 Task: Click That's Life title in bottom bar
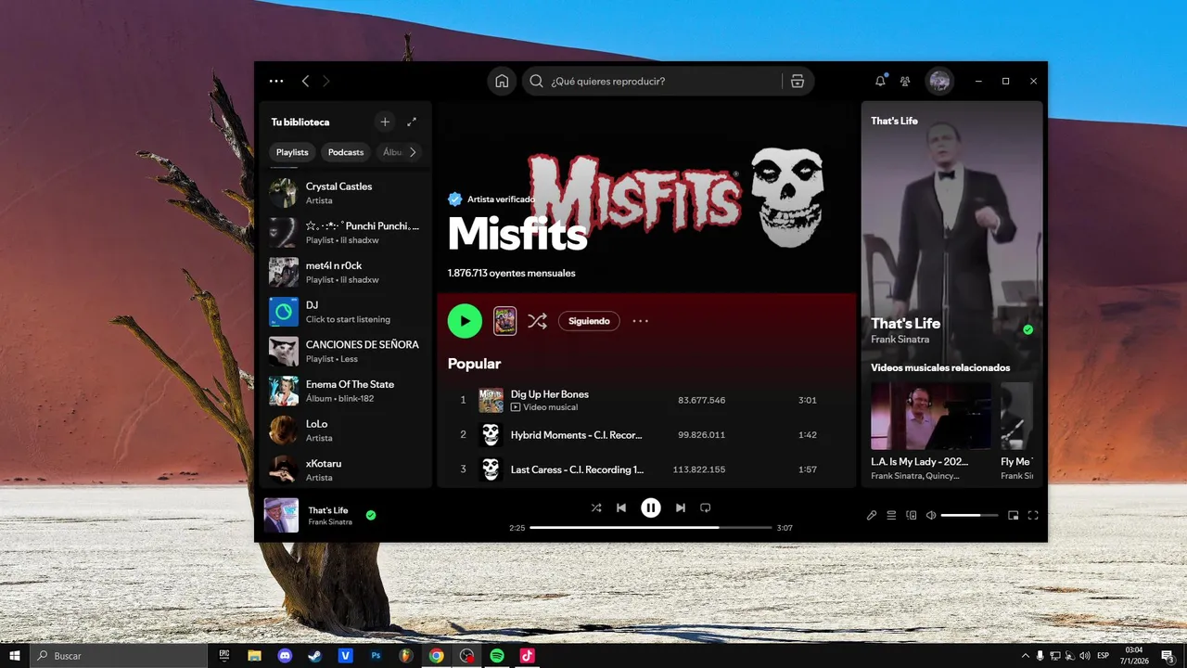click(x=328, y=510)
